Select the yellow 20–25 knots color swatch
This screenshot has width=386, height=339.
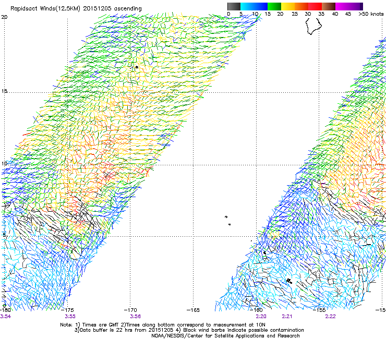coord(288,6)
